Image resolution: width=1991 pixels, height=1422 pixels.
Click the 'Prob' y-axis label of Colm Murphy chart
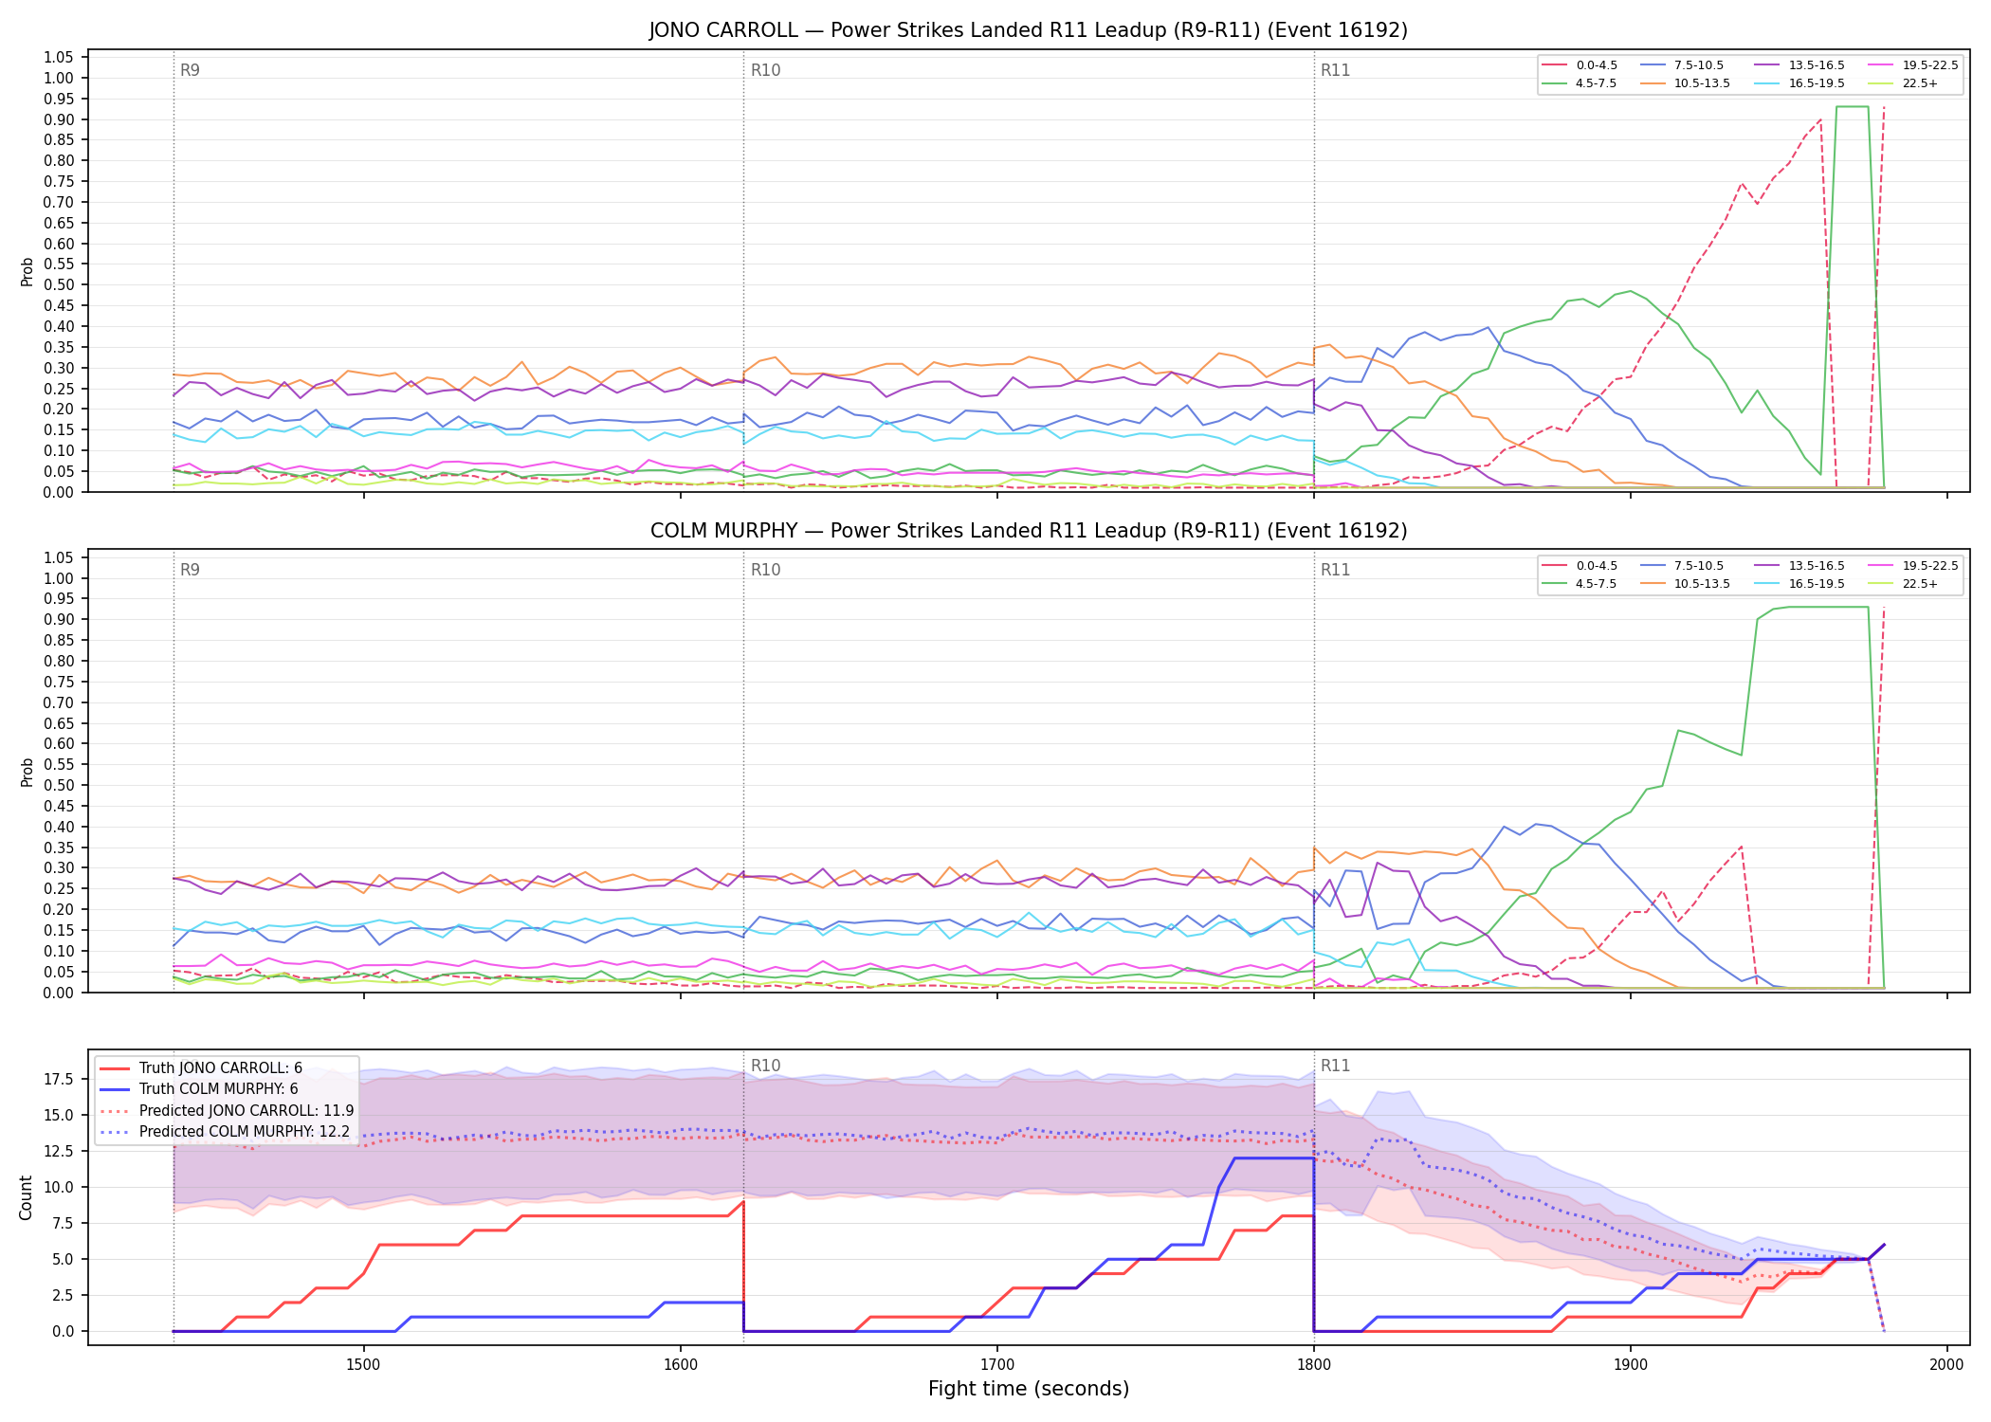coord(27,772)
